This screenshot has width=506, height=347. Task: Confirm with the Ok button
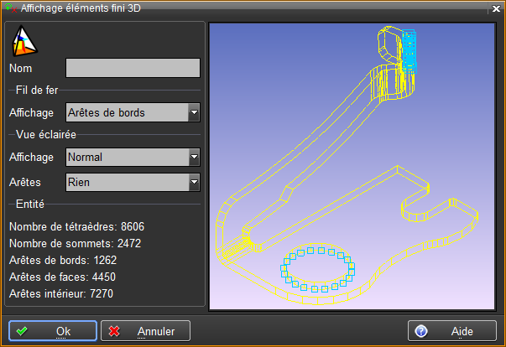pyautogui.click(x=53, y=331)
